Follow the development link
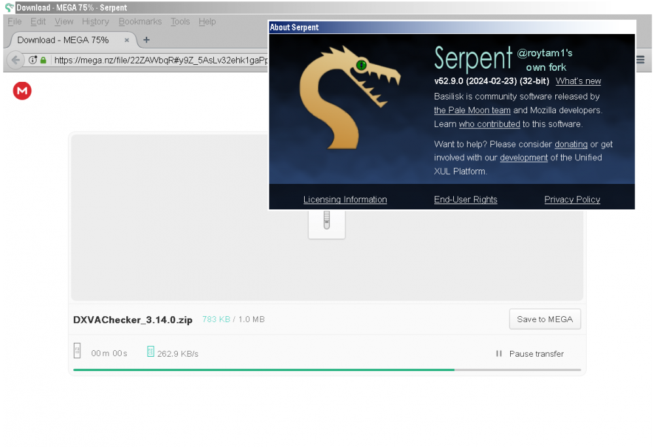 pos(524,157)
